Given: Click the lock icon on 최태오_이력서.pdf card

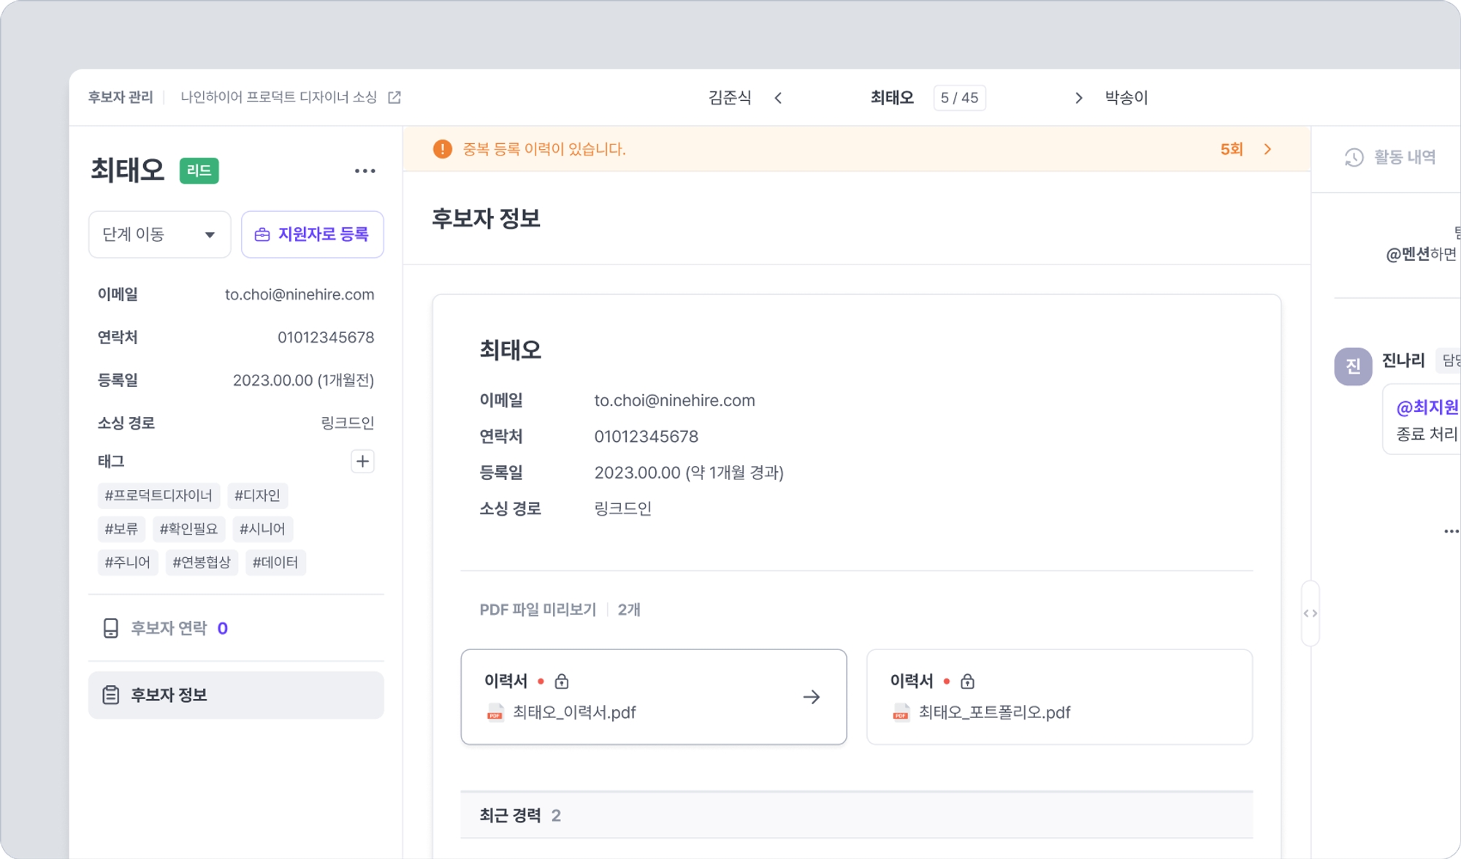Looking at the screenshot, I should click(x=562, y=682).
